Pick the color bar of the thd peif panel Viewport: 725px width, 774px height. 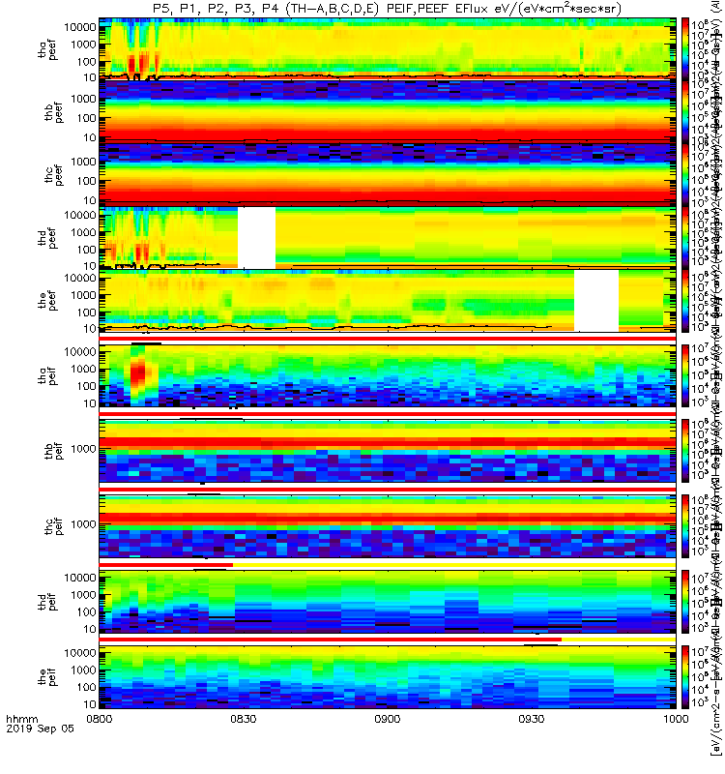[x=685, y=601]
